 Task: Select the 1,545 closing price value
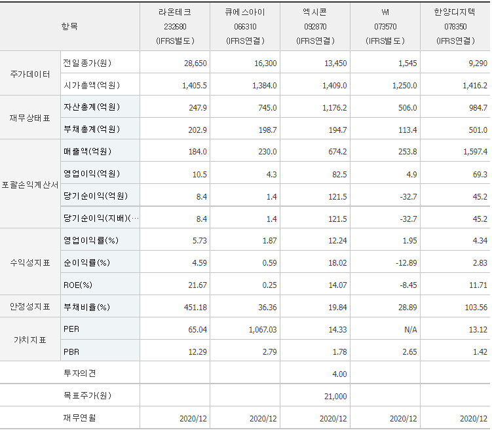point(407,63)
